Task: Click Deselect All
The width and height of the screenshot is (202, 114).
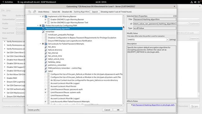Action: (x=67, y=12)
